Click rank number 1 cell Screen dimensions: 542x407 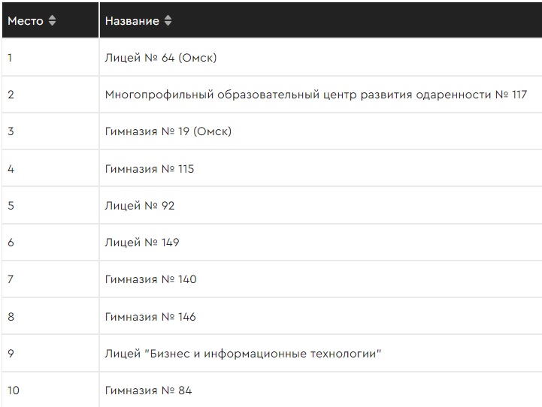[11, 58]
